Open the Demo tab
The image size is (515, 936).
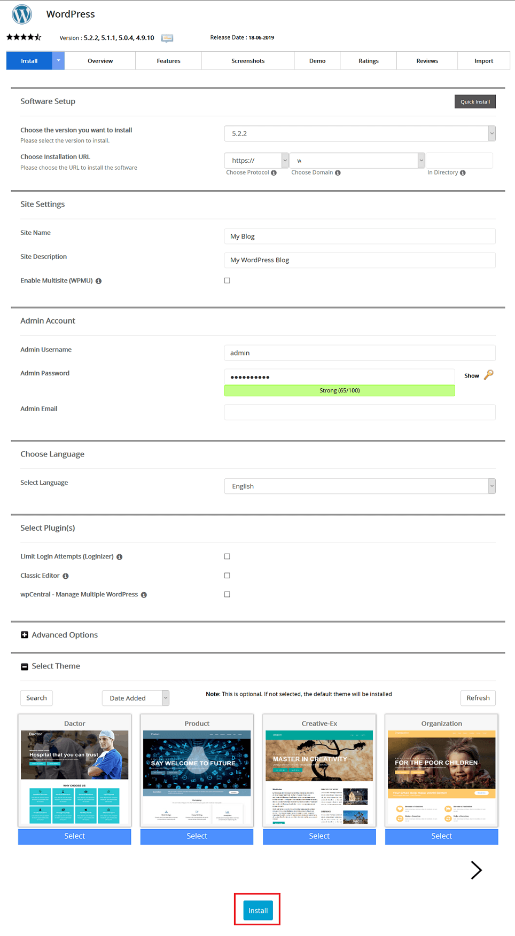pyautogui.click(x=317, y=61)
